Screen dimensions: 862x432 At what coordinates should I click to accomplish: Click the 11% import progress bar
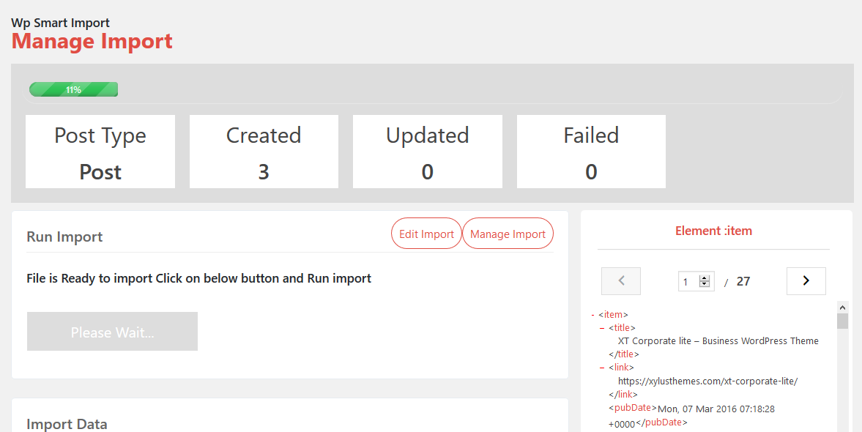click(73, 90)
